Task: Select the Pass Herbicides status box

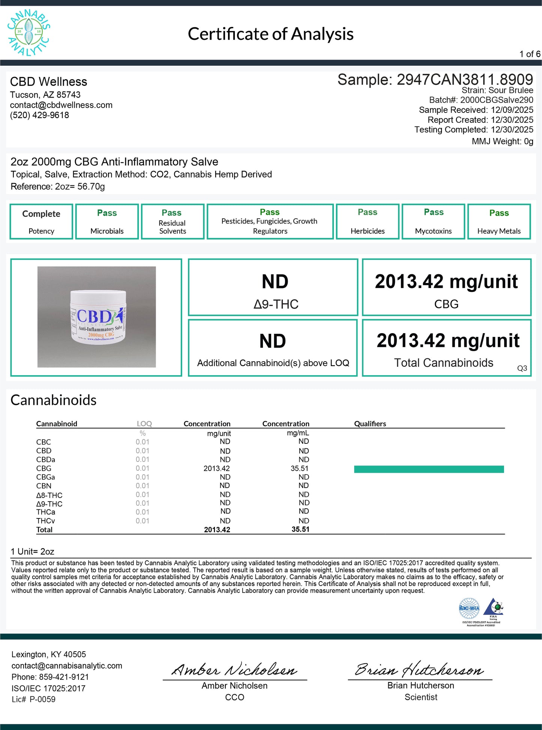Action: 368,222
